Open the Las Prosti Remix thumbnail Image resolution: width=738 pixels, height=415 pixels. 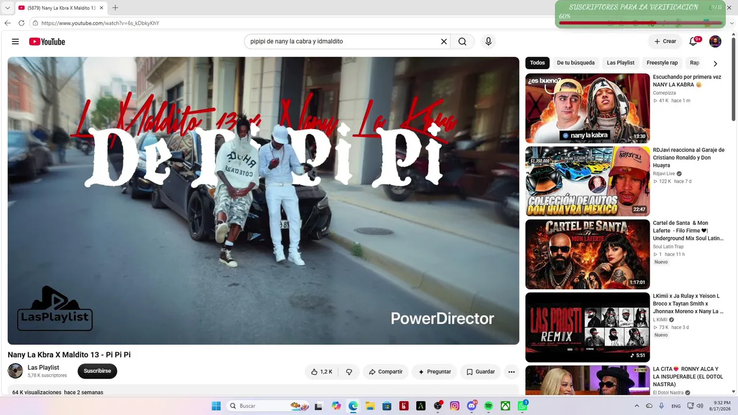tap(588, 327)
